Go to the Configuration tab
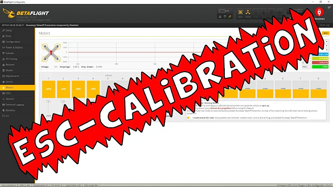333x187 pixels. pyautogui.click(x=17, y=42)
